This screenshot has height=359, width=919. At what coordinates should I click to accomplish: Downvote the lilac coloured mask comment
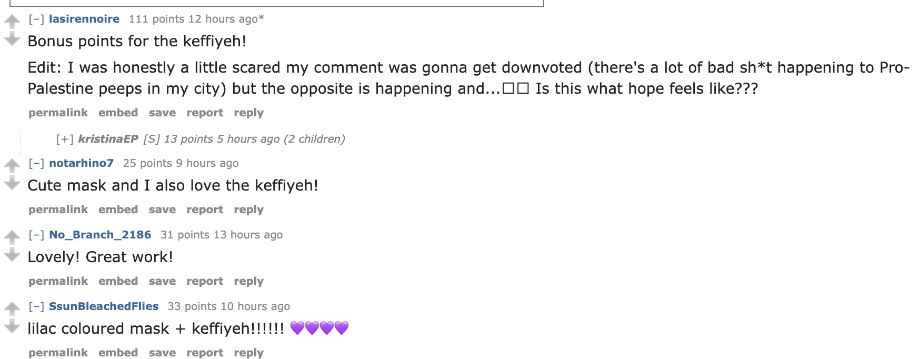pos(12,326)
